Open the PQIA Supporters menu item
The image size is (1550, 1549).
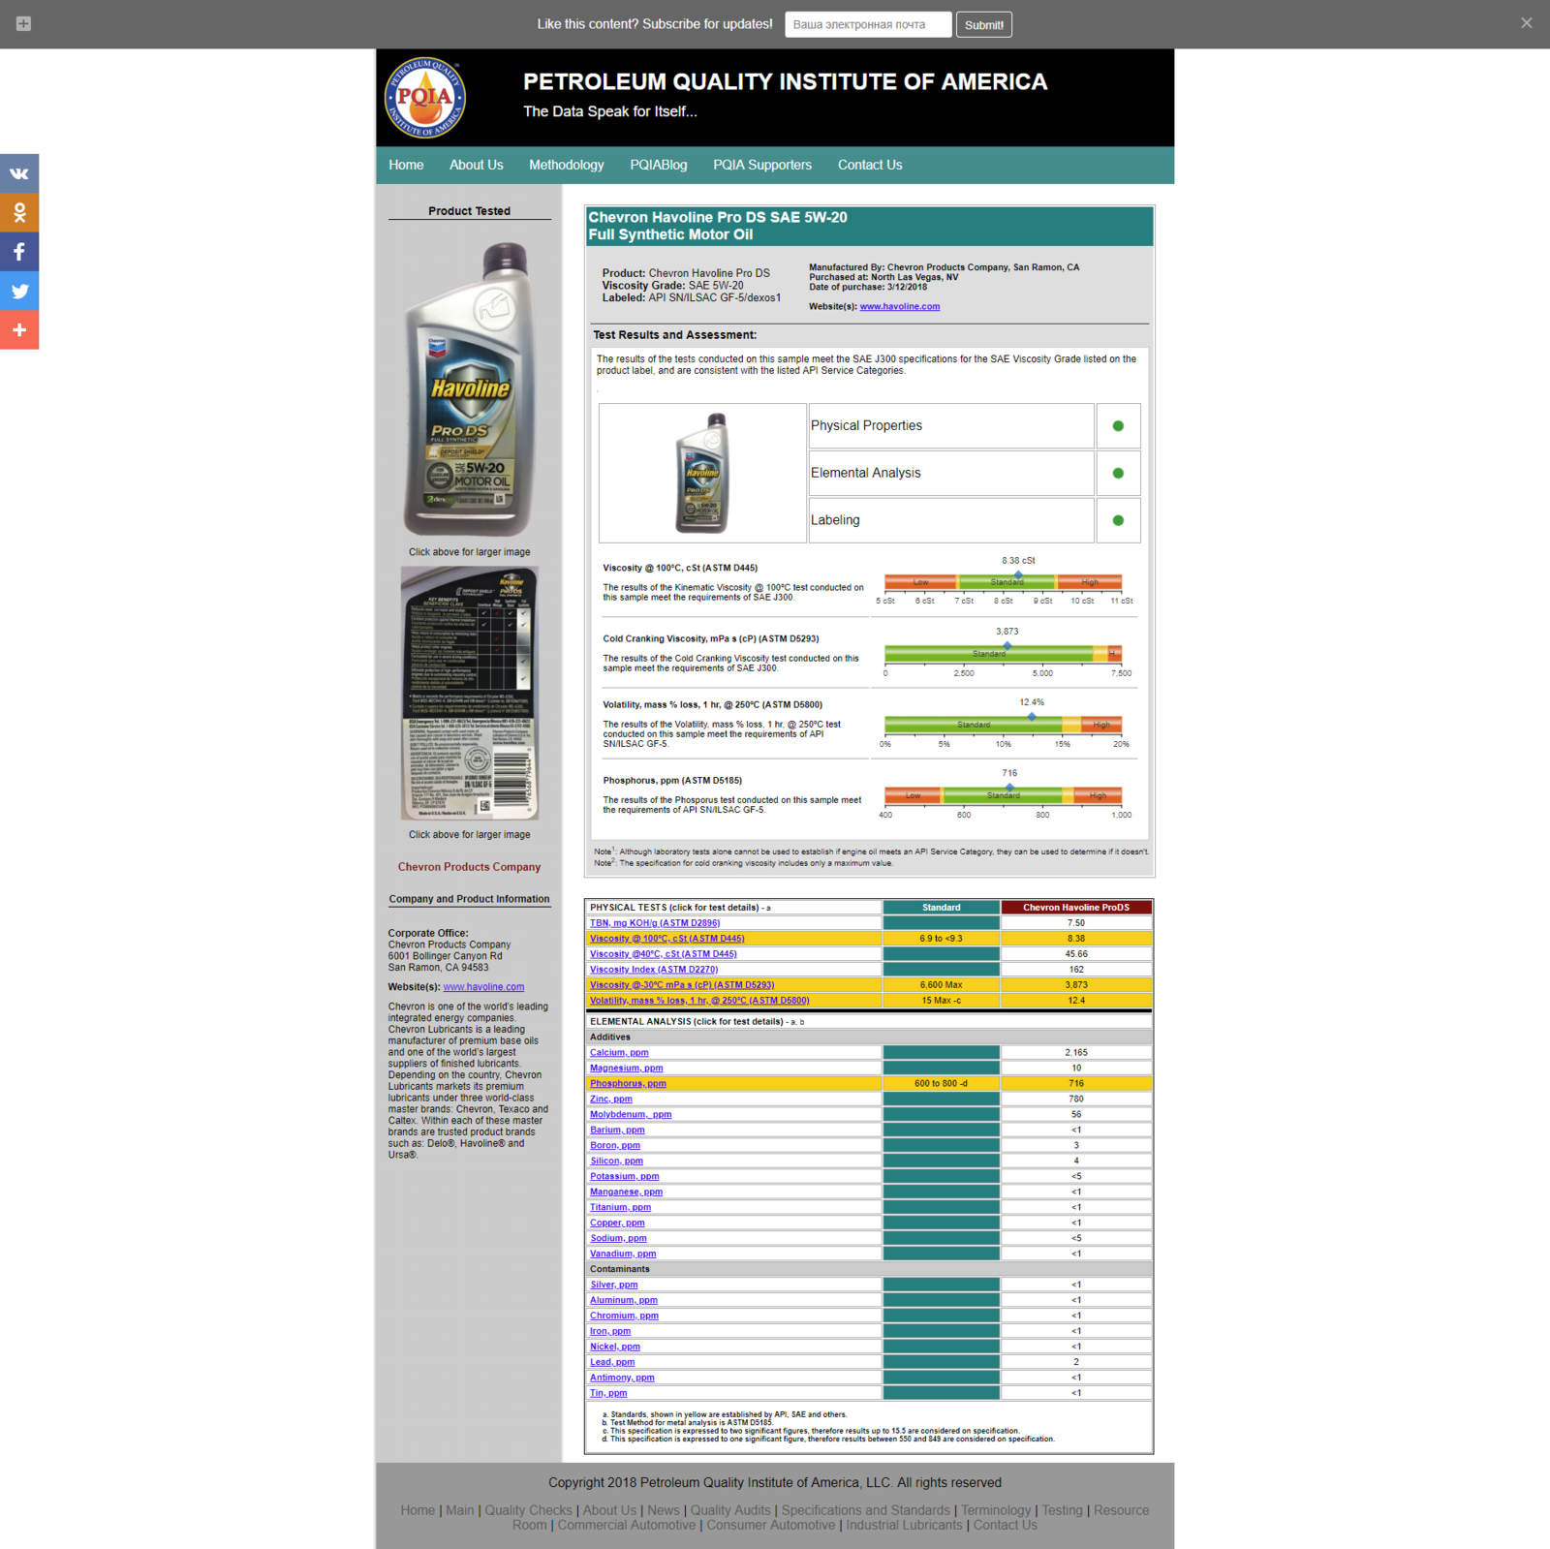[x=762, y=165]
